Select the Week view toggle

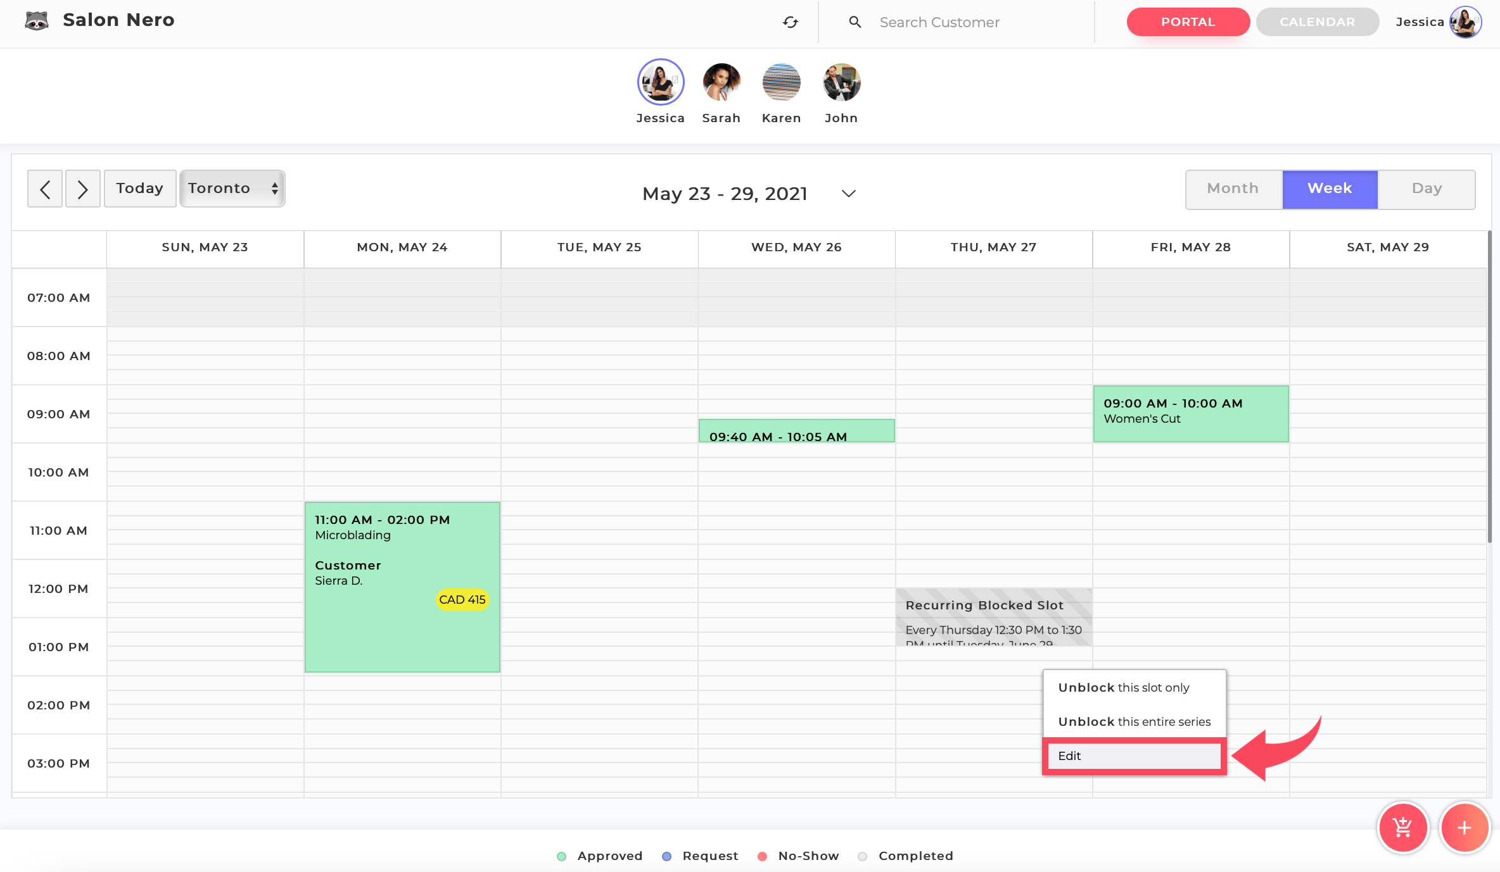[1330, 189]
